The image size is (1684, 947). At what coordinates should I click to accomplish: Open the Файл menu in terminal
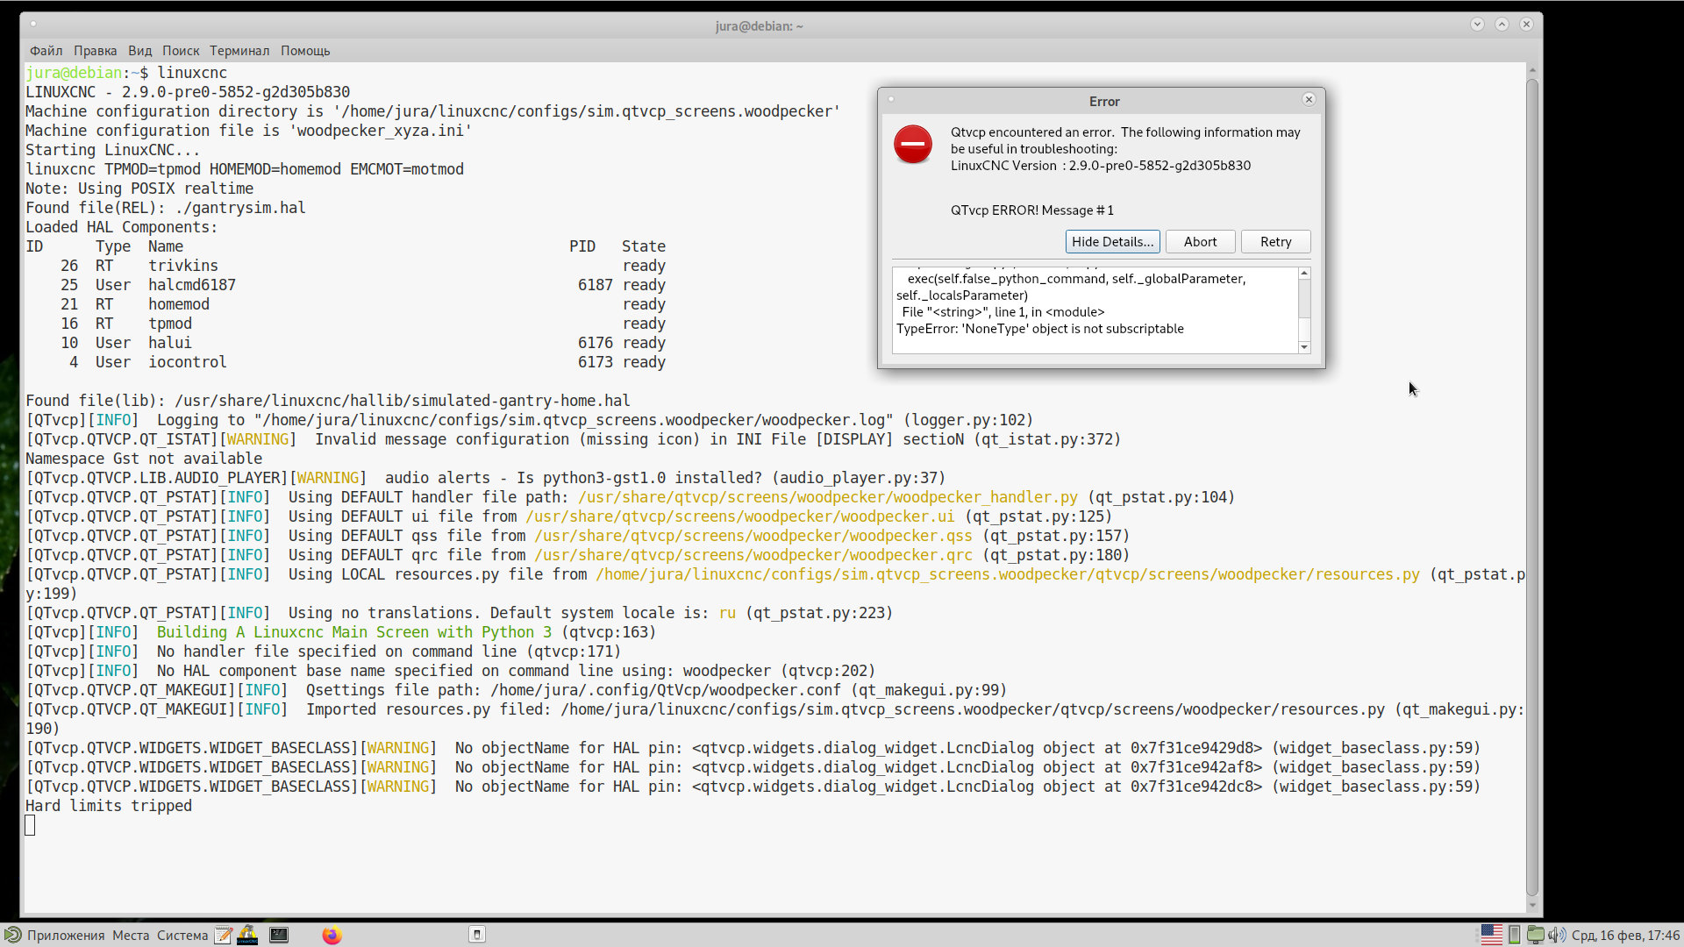[46, 51]
